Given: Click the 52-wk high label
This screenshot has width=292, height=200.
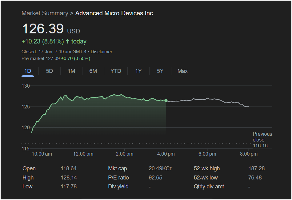Looking at the screenshot, I should 207,168.
